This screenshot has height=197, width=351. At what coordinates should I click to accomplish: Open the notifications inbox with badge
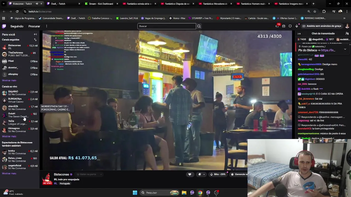point(277,26)
